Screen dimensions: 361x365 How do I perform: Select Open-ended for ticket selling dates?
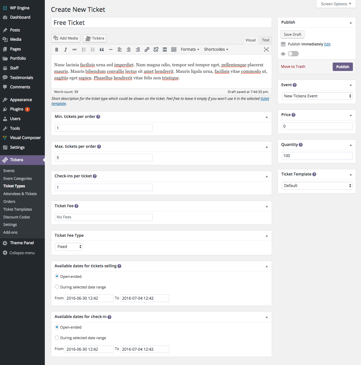57,276
